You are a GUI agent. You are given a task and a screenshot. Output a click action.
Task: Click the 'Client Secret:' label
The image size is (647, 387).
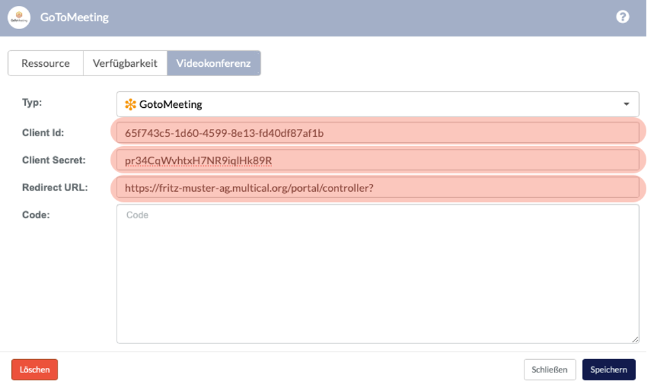tap(54, 160)
